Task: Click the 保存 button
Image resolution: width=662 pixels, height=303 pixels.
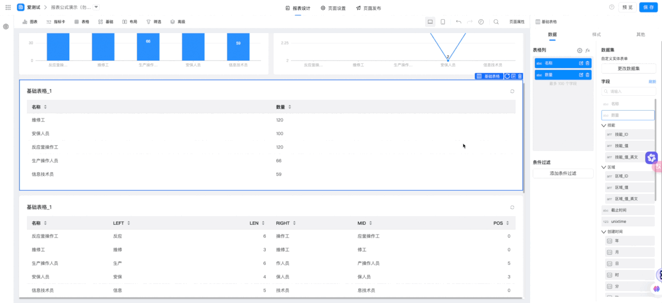Action: point(649,7)
